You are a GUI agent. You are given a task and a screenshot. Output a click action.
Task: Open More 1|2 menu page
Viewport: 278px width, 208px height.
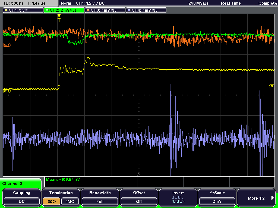(x=256, y=197)
